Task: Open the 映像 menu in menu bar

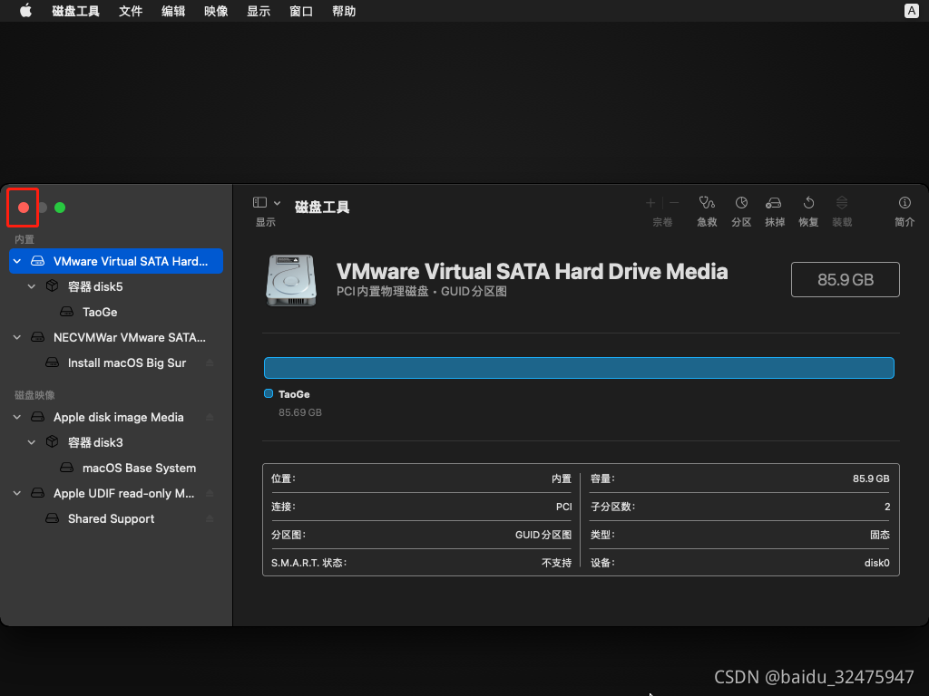Action: click(x=216, y=11)
